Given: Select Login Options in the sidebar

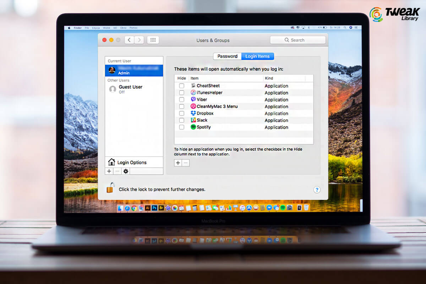Looking at the screenshot, I should click(132, 162).
